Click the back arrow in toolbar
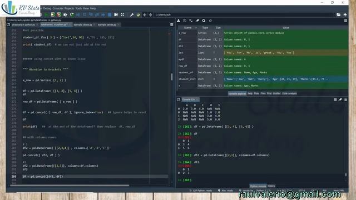Screen dimensions: 356x200 coord(145,15)
